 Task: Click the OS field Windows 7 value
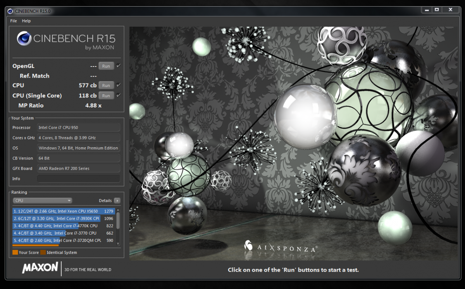coord(79,148)
